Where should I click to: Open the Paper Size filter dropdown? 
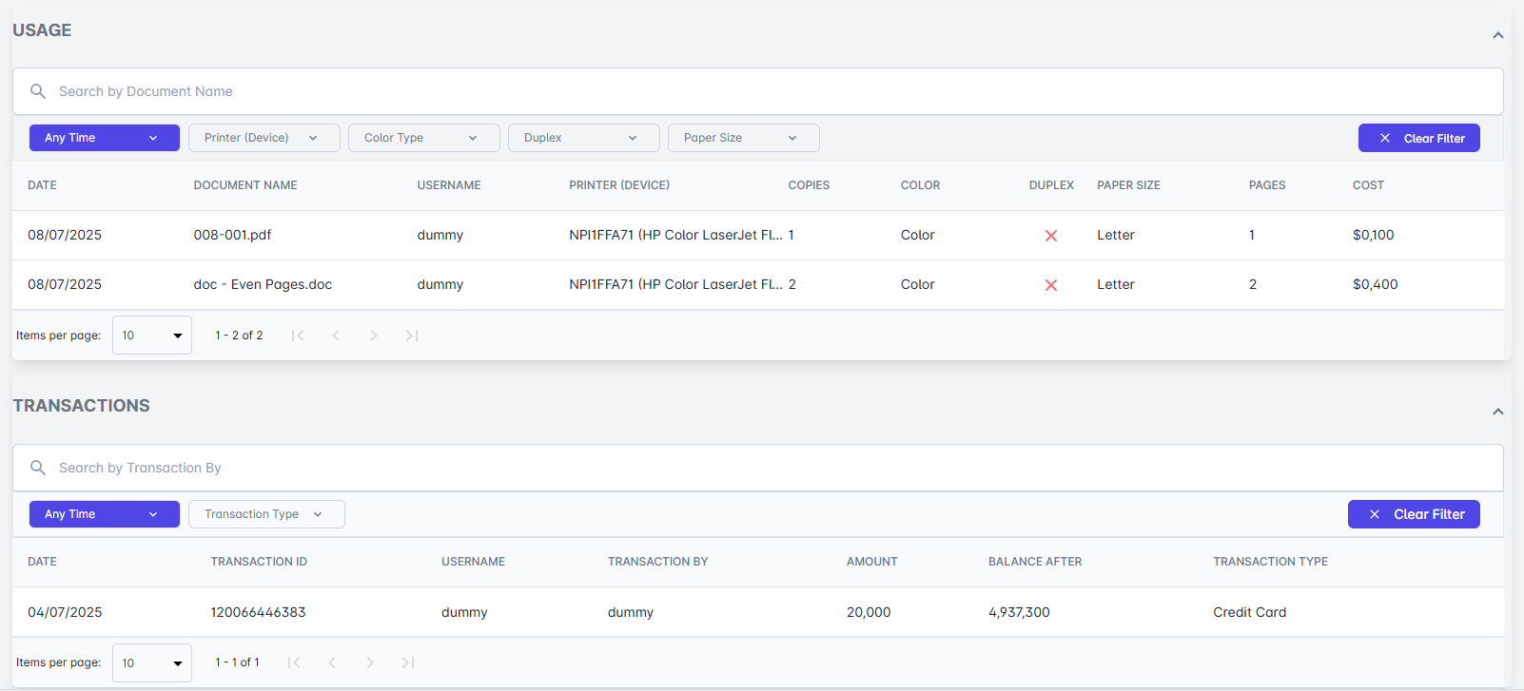743,138
